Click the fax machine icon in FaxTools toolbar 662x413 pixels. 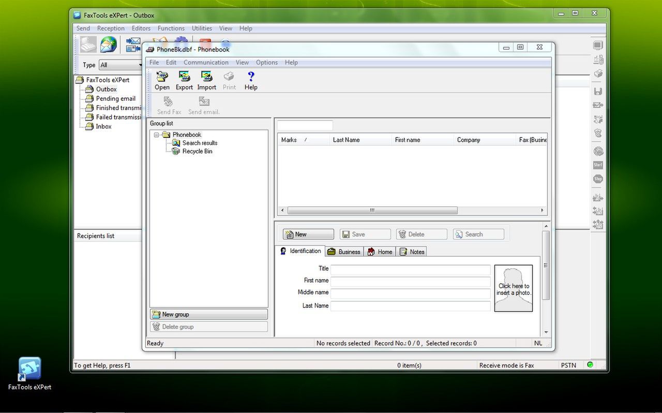pos(88,45)
